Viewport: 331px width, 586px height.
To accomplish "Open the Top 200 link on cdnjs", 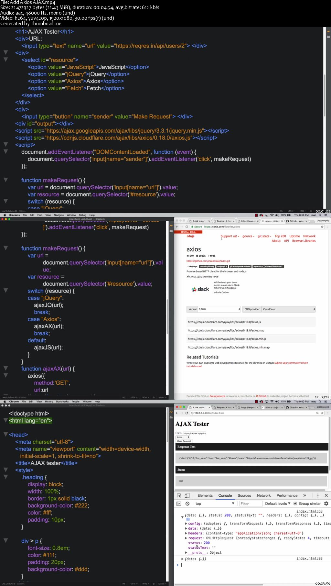I will 280,236.
